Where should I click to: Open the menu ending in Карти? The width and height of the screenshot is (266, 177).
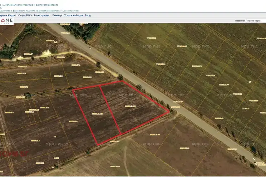[x=8, y=15]
